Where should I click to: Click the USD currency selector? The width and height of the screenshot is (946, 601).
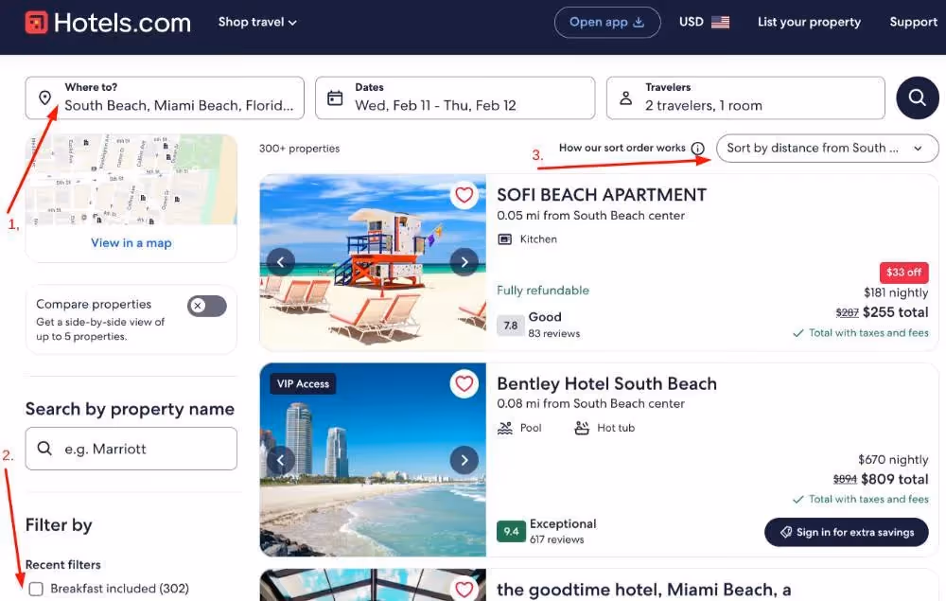(x=704, y=23)
